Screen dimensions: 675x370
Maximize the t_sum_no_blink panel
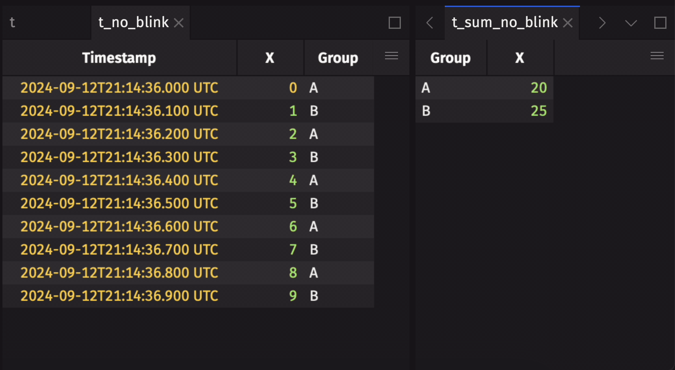point(661,24)
